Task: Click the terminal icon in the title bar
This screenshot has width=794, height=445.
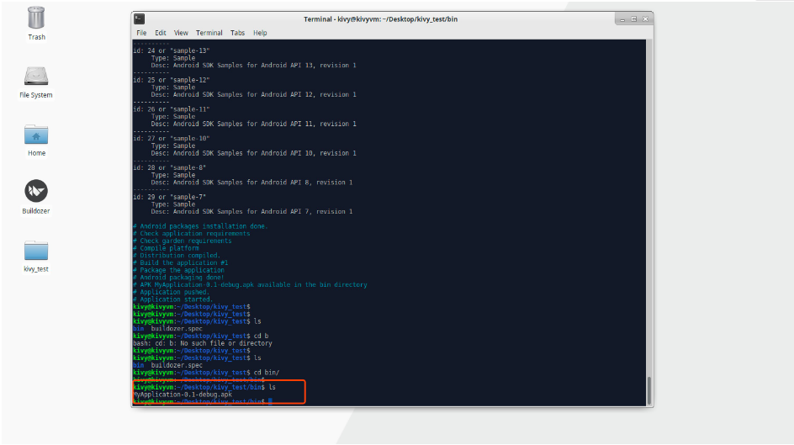Action: [140, 19]
